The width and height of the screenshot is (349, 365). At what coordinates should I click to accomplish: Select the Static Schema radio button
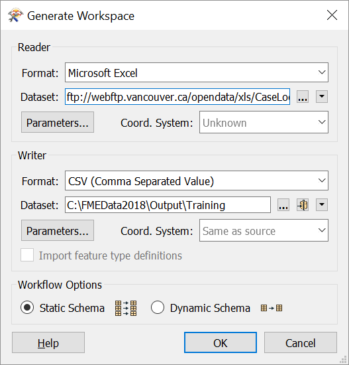point(27,307)
